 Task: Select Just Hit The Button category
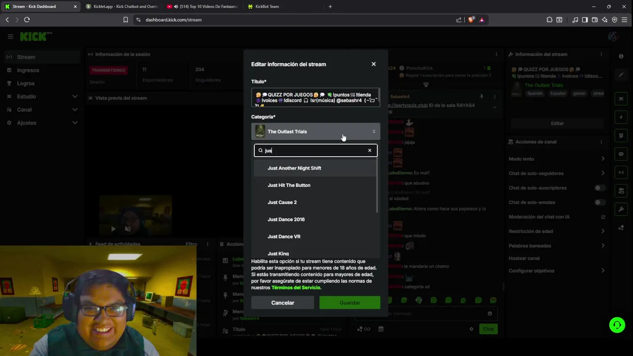315,185
